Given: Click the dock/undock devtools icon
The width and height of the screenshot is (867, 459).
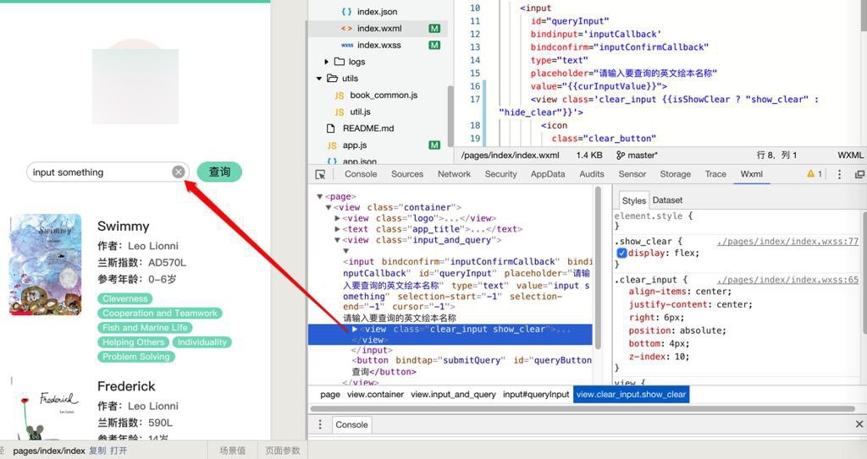Looking at the screenshot, I should click(x=859, y=174).
